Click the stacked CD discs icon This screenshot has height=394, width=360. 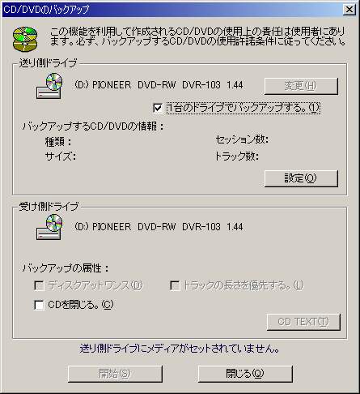point(25,39)
